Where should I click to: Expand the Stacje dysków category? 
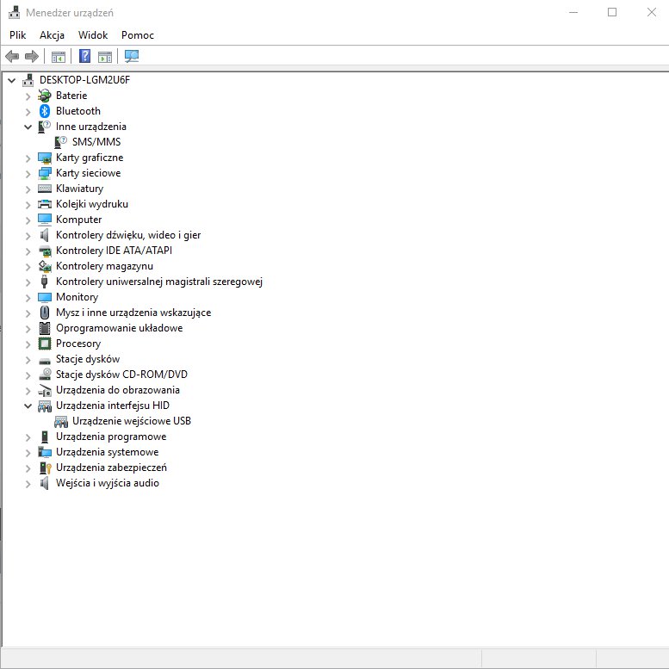click(x=28, y=359)
